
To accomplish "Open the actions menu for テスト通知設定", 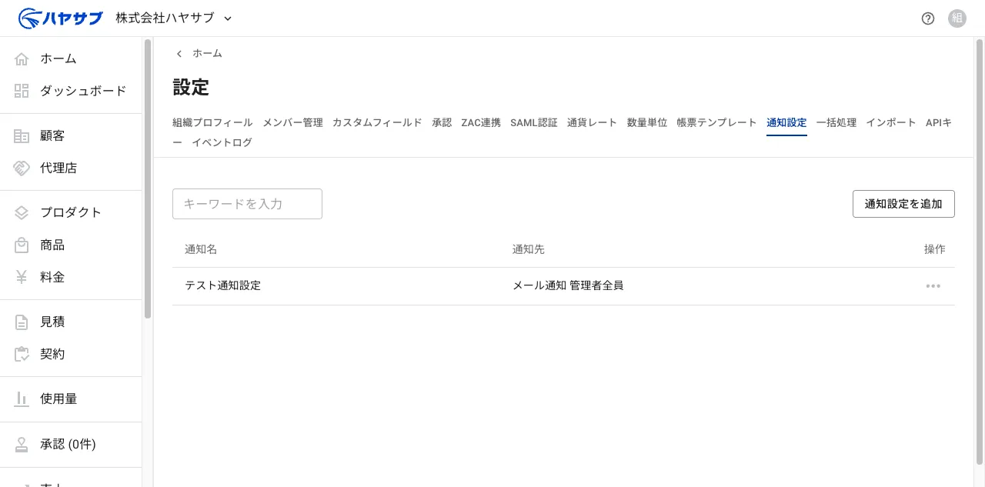I will pos(933,286).
